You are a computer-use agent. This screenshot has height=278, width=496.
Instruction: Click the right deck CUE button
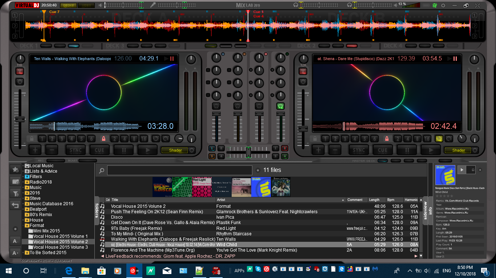(x=383, y=150)
